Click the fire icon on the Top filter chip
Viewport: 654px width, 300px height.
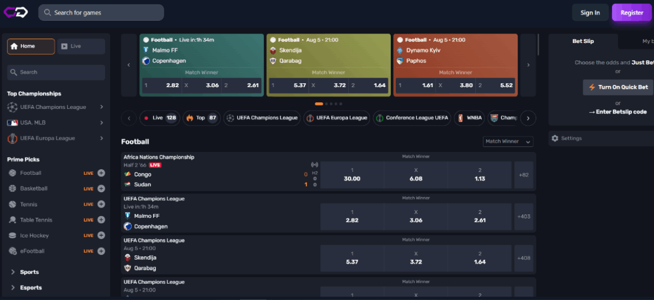(x=190, y=118)
